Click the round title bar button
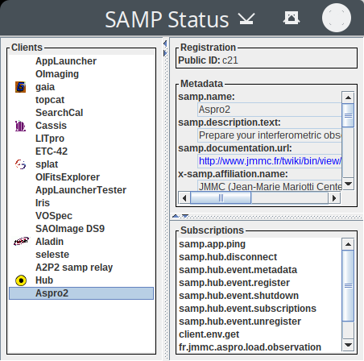The height and width of the screenshot is (361, 364). [x=337, y=18]
